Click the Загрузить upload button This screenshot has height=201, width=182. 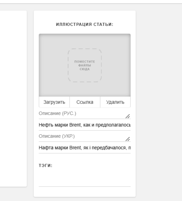pos(54,102)
